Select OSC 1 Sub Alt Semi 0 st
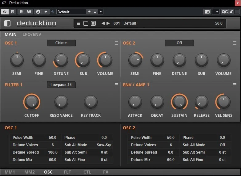 (x=104, y=152)
